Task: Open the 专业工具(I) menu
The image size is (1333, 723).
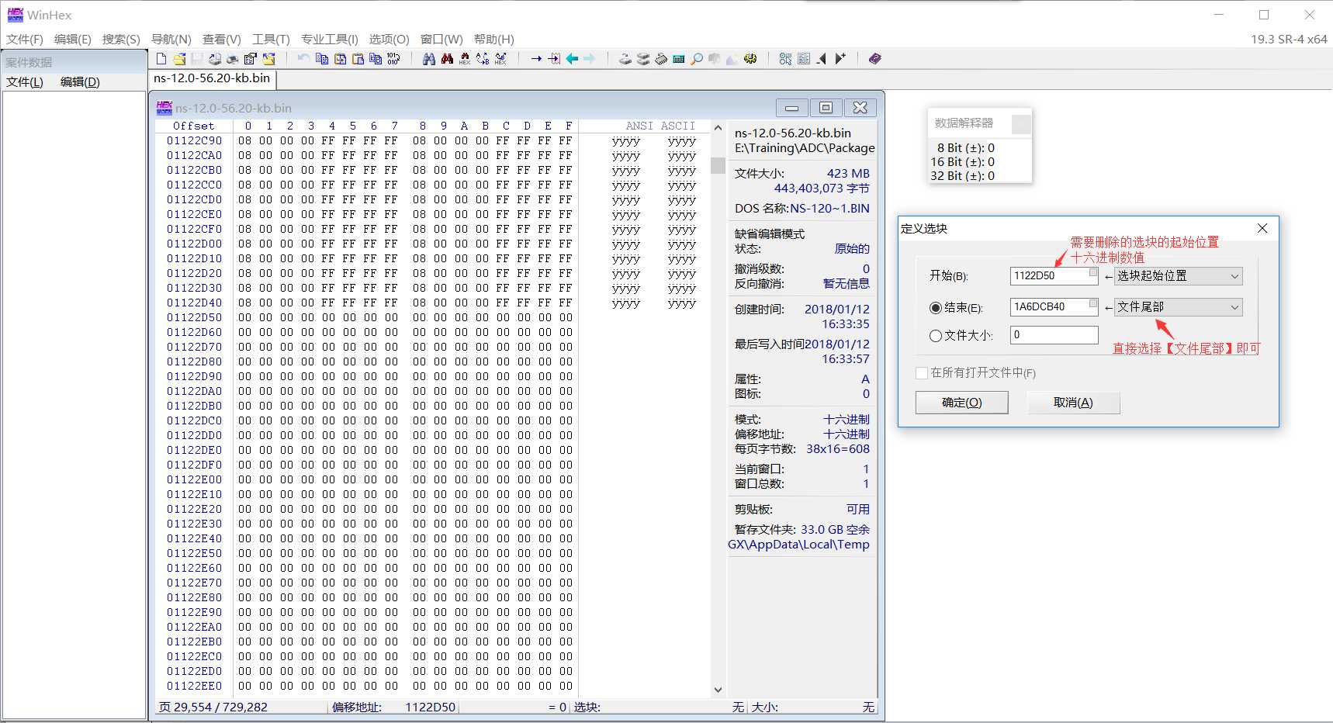Action: (x=330, y=40)
